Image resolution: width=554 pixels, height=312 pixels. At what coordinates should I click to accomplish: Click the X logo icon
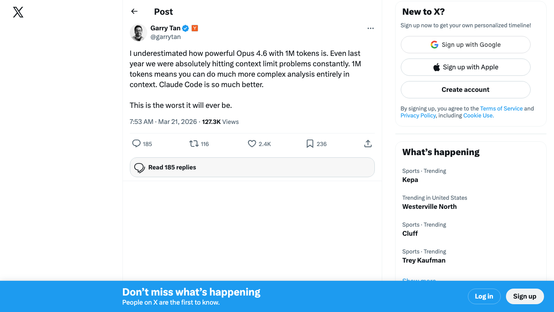pyautogui.click(x=18, y=12)
